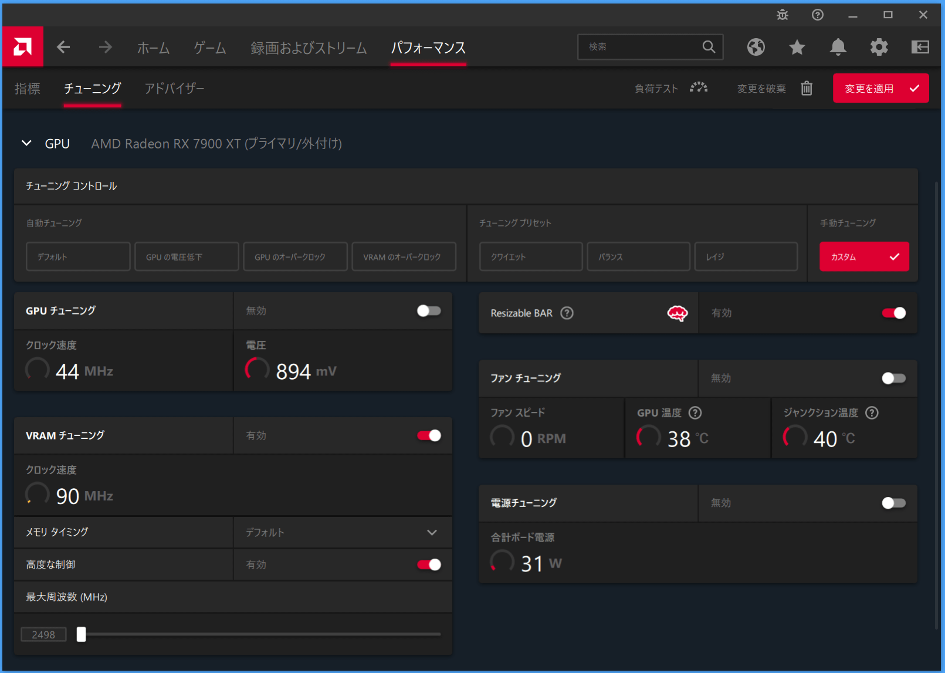Go forward with the right arrow icon
This screenshot has width=945, height=673.
coord(106,47)
